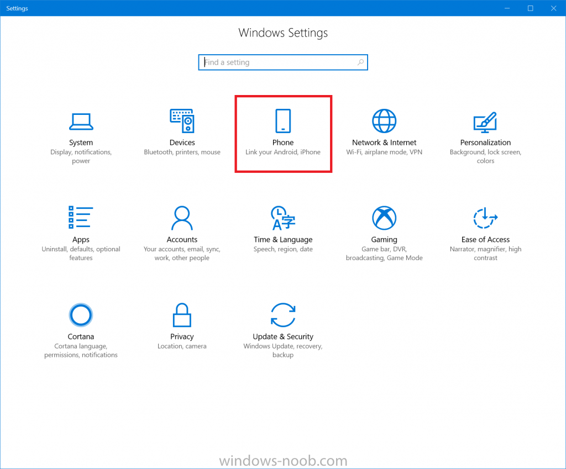566x469 pixels.
Task: Click the System category title
Action: pyautogui.click(x=81, y=143)
